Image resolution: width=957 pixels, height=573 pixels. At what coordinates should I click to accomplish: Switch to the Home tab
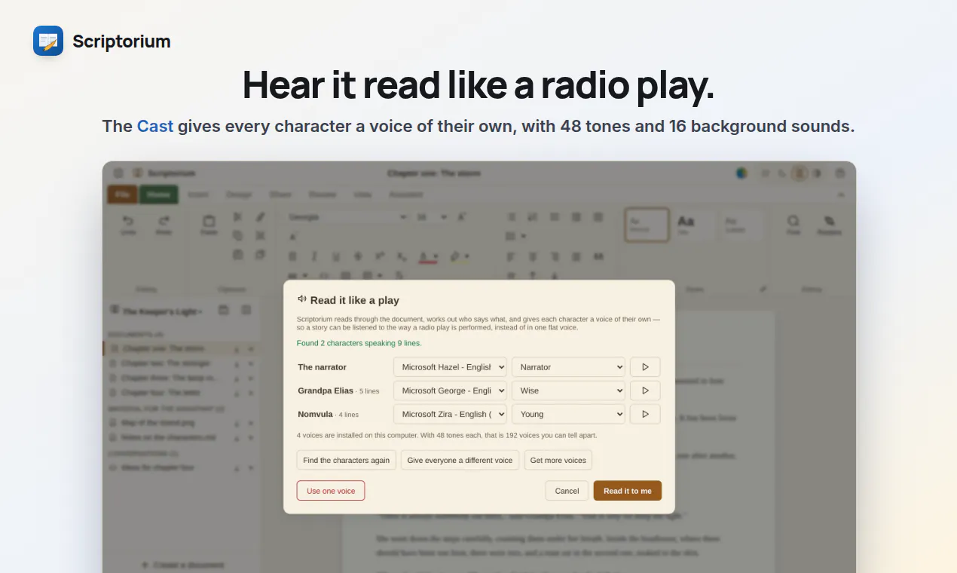tap(158, 195)
